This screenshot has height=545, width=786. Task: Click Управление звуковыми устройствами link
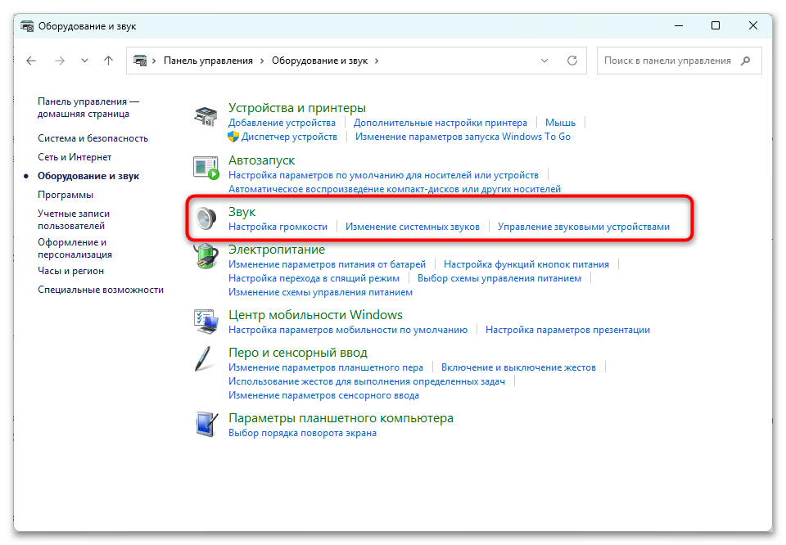[x=584, y=227]
